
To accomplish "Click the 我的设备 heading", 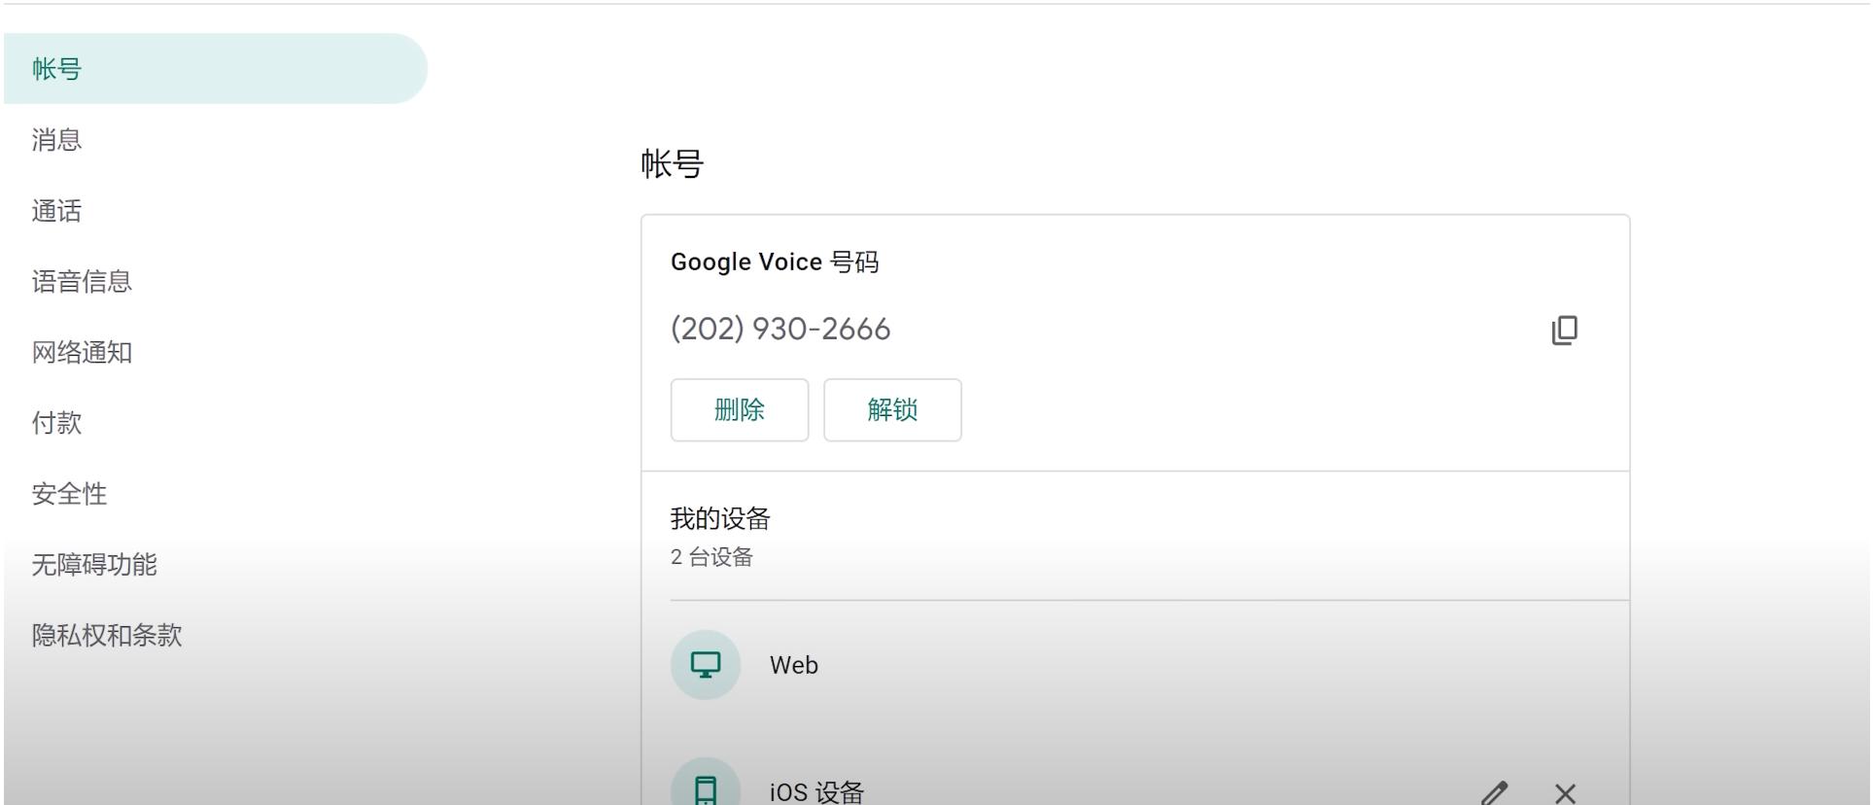I will coord(720,519).
